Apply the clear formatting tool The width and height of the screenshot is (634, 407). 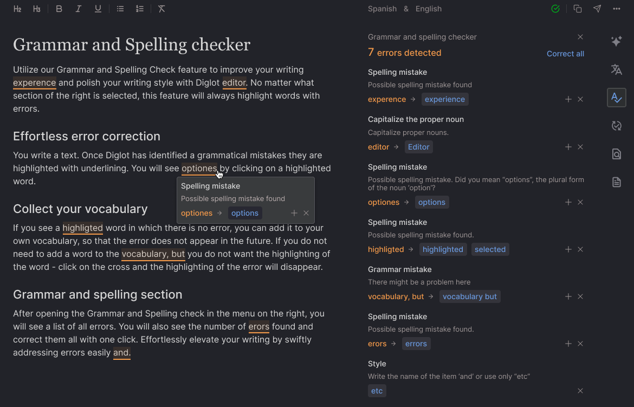(x=161, y=9)
